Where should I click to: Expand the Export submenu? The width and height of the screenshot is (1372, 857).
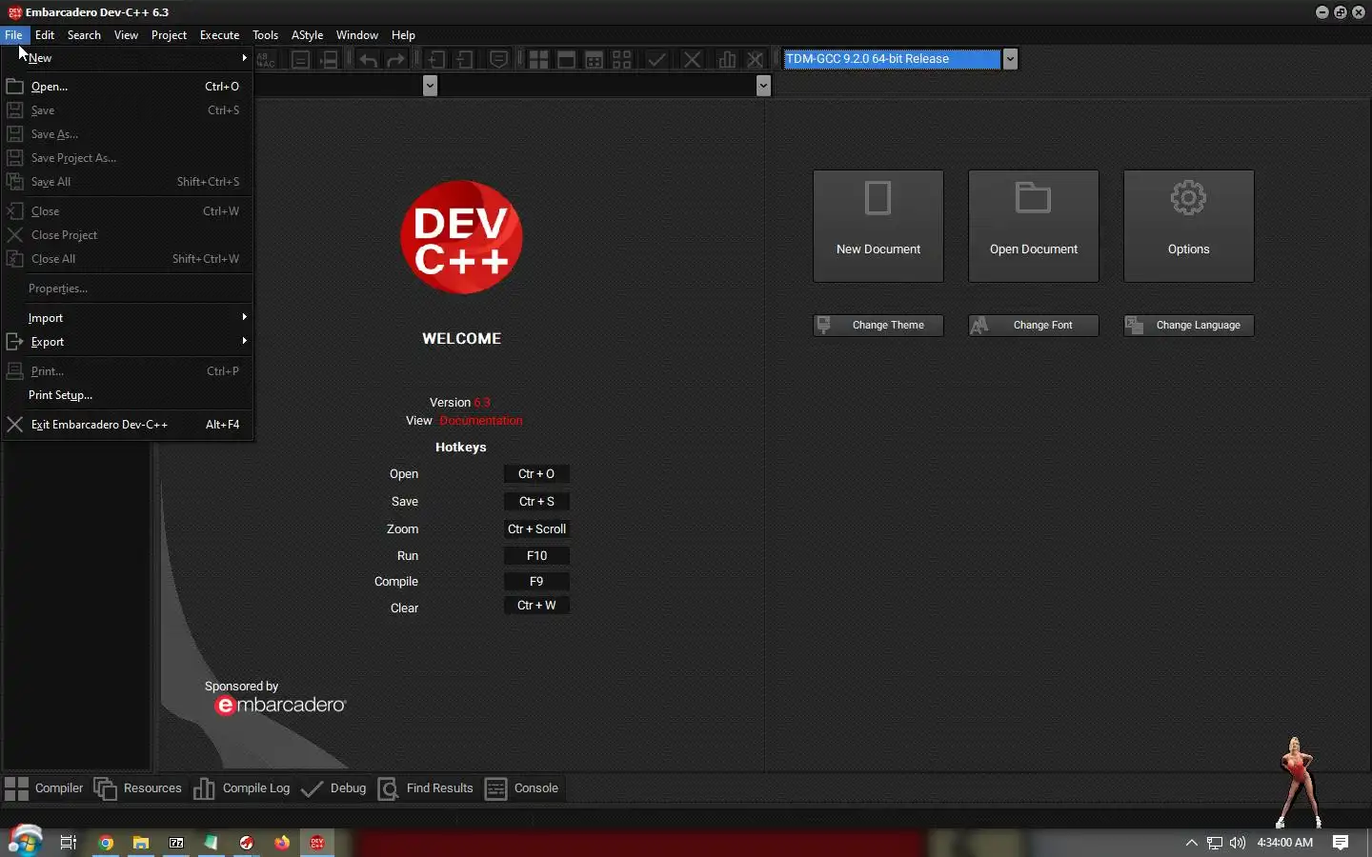click(x=127, y=342)
